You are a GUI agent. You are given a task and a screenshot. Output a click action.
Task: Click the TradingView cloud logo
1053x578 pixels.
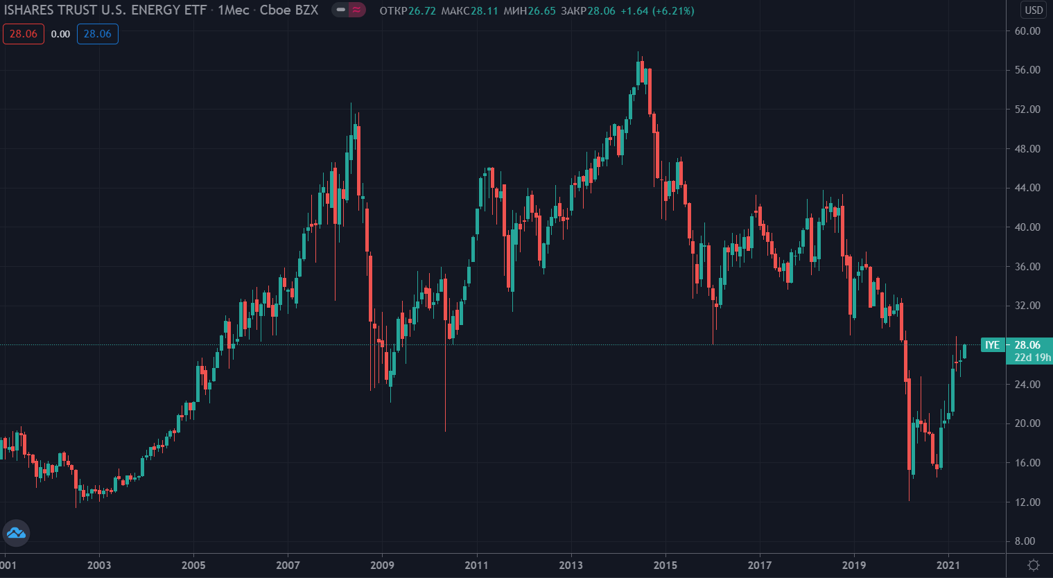pyautogui.click(x=16, y=533)
